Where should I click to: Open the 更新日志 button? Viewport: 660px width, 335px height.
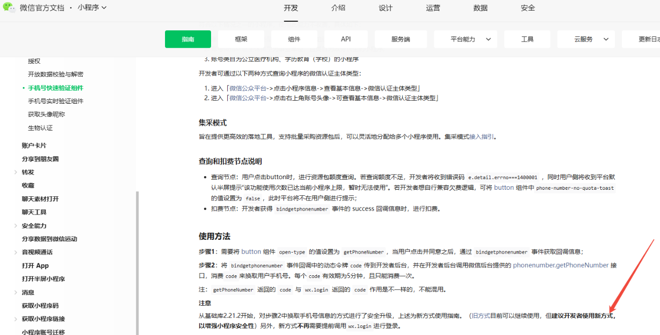point(641,39)
